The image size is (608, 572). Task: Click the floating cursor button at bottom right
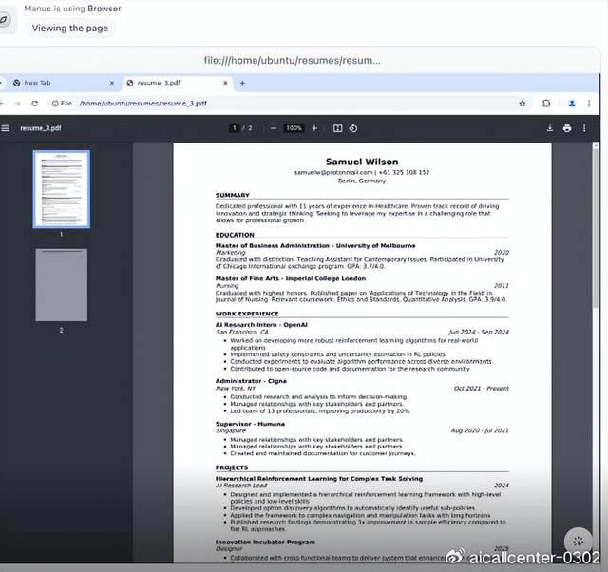pos(579,541)
